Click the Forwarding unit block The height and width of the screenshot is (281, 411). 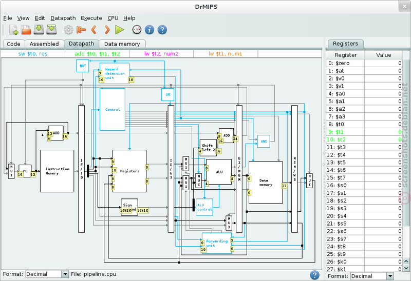(x=217, y=243)
